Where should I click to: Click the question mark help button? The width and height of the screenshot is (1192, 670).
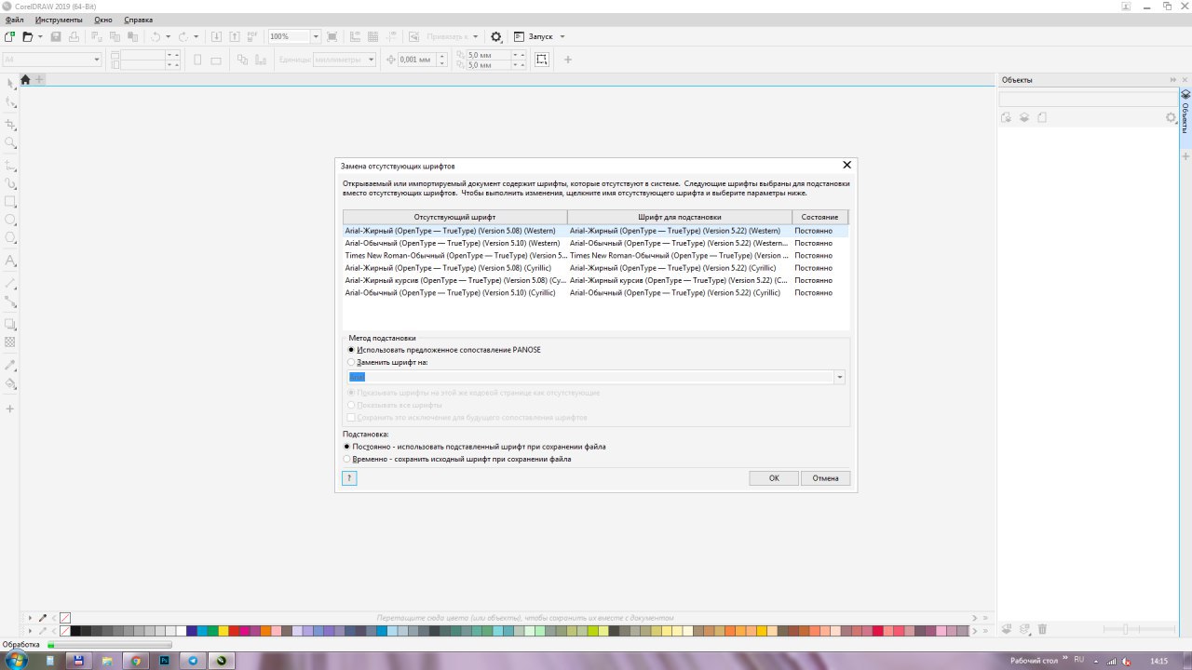pyautogui.click(x=349, y=478)
